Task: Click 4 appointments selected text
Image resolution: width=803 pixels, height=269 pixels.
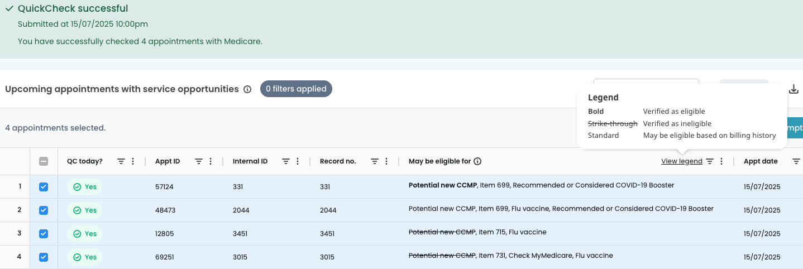Action: [x=55, y=128]
